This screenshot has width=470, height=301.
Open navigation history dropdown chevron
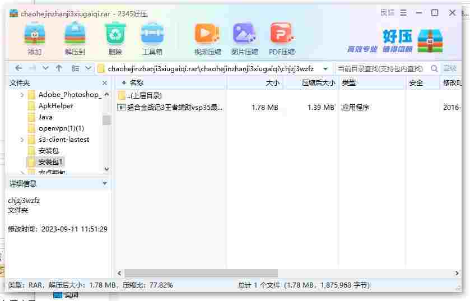[x=45, y=68]
